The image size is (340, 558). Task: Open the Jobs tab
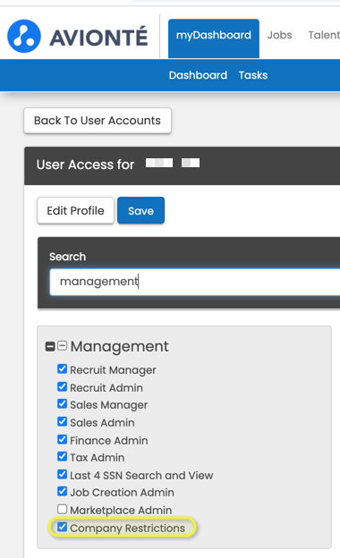pos(279,35)
